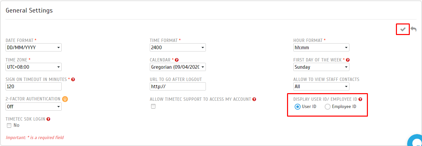
Task: Click the lightbulb icon near 2-Factor Authentication
Action: [x=65, y=99]
